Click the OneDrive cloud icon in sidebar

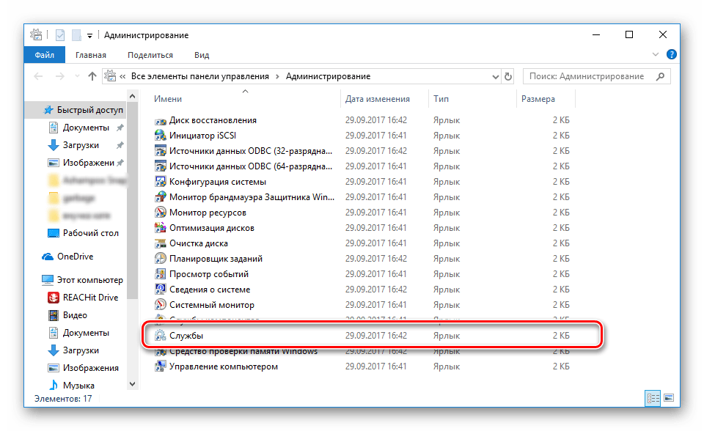click(48, 257)
